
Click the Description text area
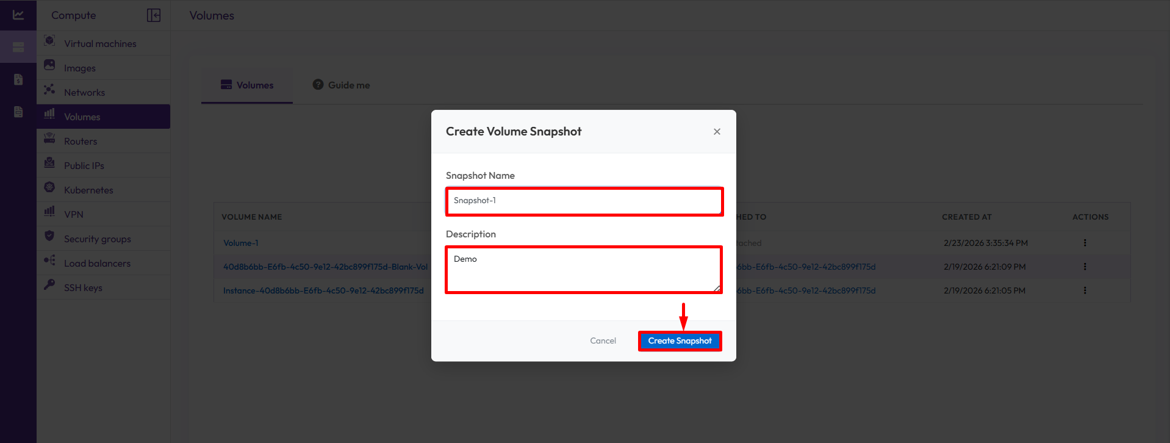coord(584,269)
